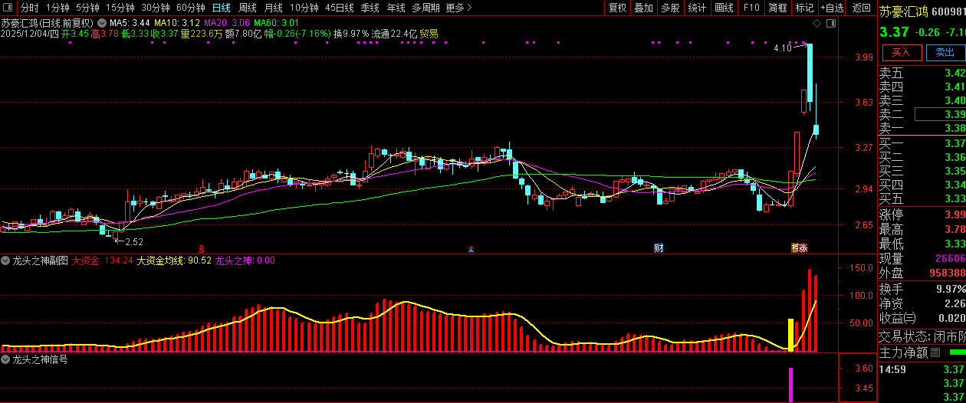Toggle 复权 price adjustment option
This screenshot has height=403, width=966.
[x=617, y=8]
